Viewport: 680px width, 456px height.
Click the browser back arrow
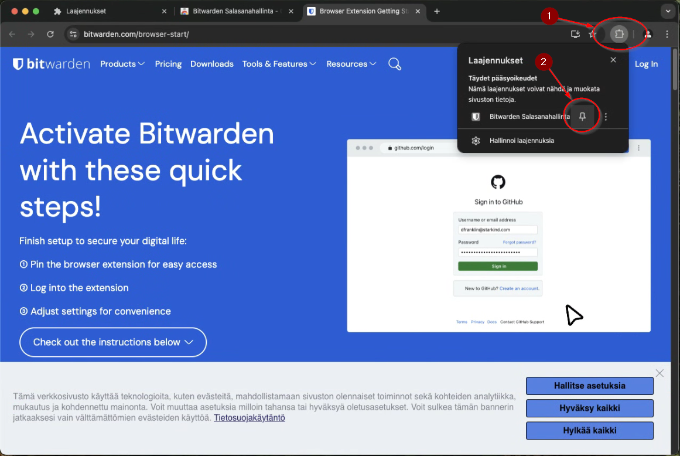point(12,34)
